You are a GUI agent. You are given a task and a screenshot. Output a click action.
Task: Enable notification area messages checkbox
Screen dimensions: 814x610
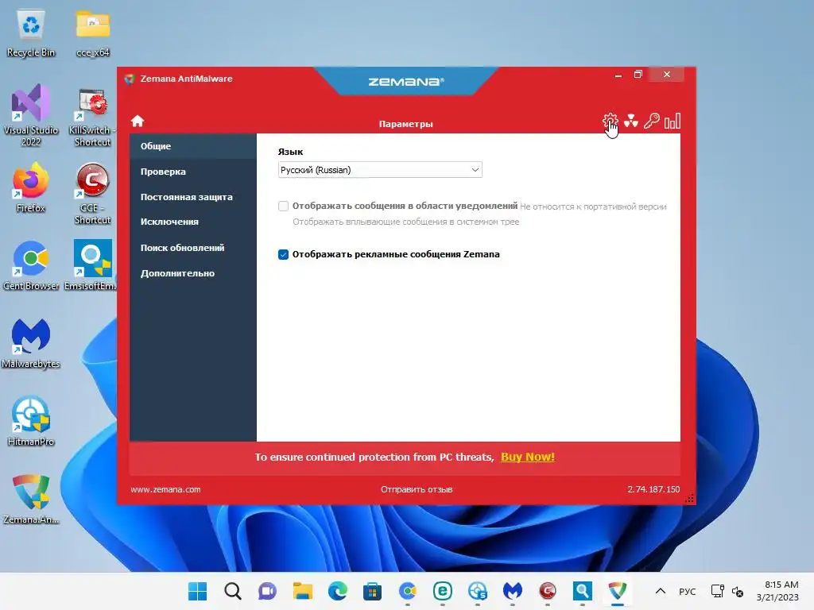(283, 206)
